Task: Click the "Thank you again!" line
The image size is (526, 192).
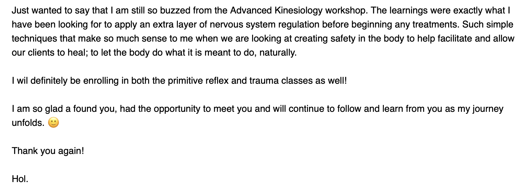Action: pyautogui.click(x=48, y=151)
